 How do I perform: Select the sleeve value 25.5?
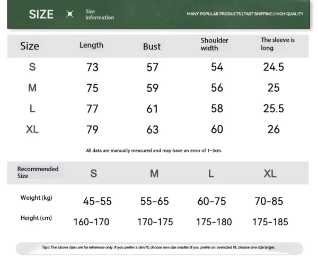point(273,109)
